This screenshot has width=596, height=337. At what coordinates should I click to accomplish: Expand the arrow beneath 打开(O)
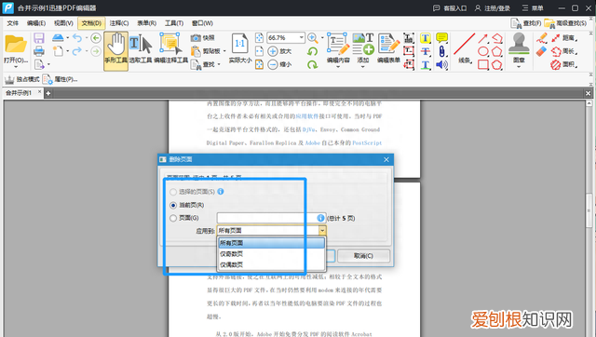(x=16, y=67)
